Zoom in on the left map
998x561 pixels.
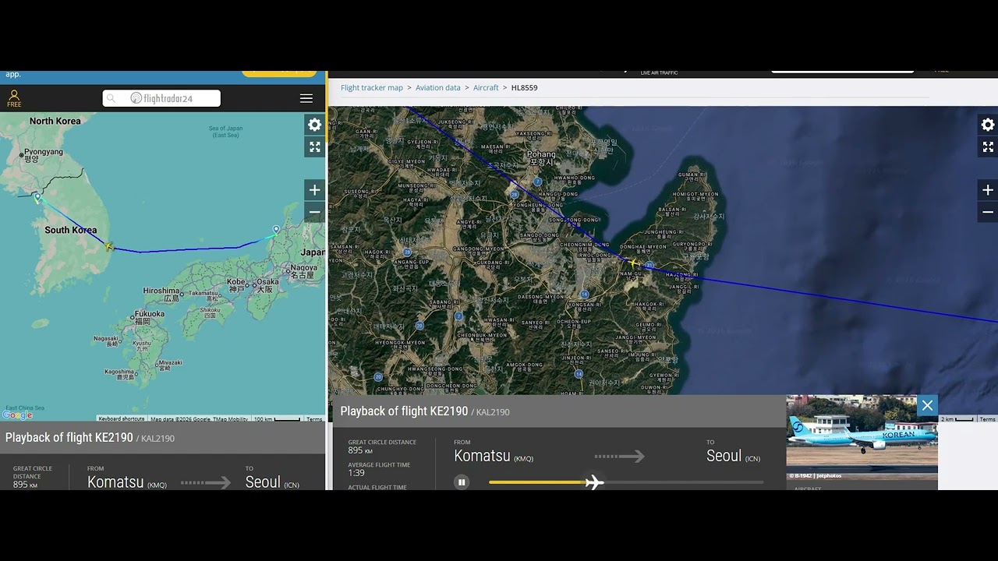click(314, 190)
